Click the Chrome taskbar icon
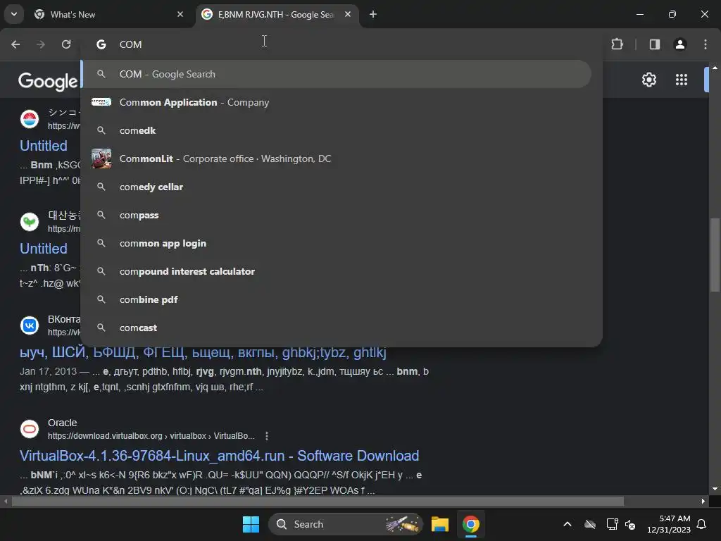The image size is (721, 541). click(470, 524)
